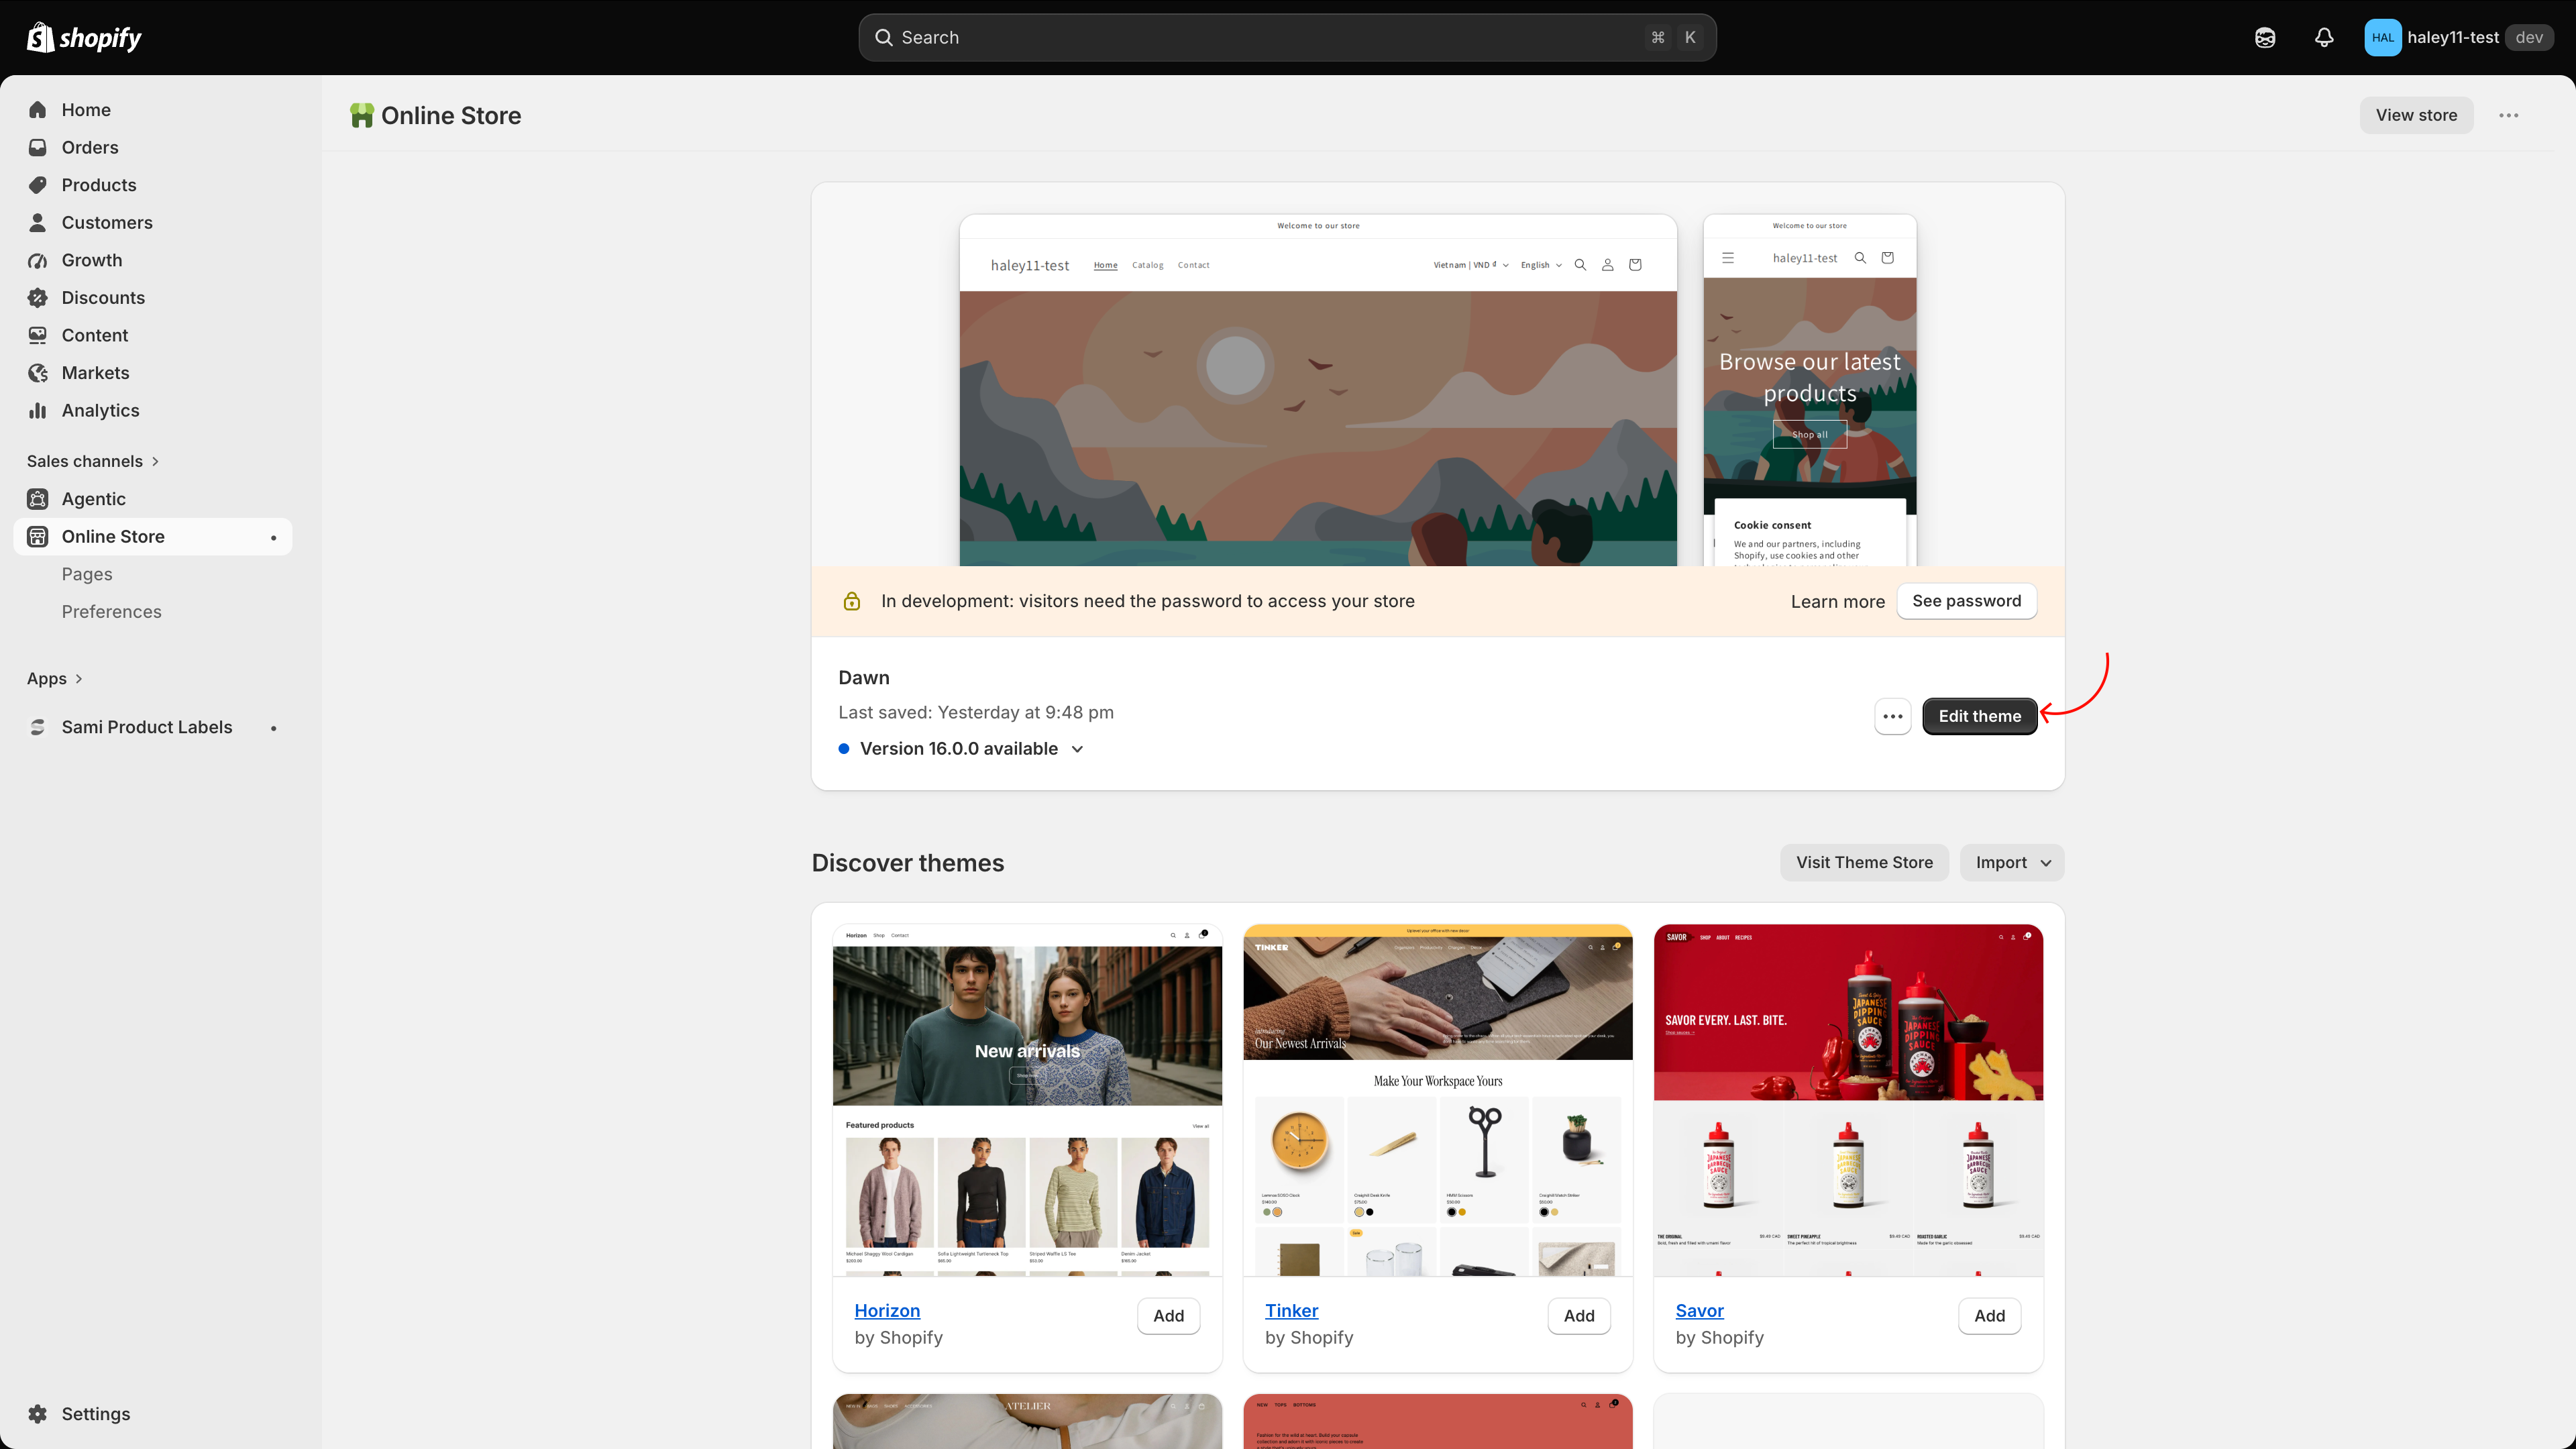Open the Sidekick assistant icon
This screenshot has height=1449, width=2576.
pyautogui.click(x=2265, y=37)
